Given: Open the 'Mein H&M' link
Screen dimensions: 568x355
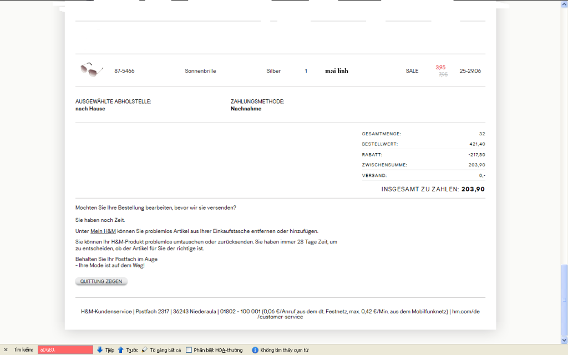Looking at the screenshot, I should (103, 231).
